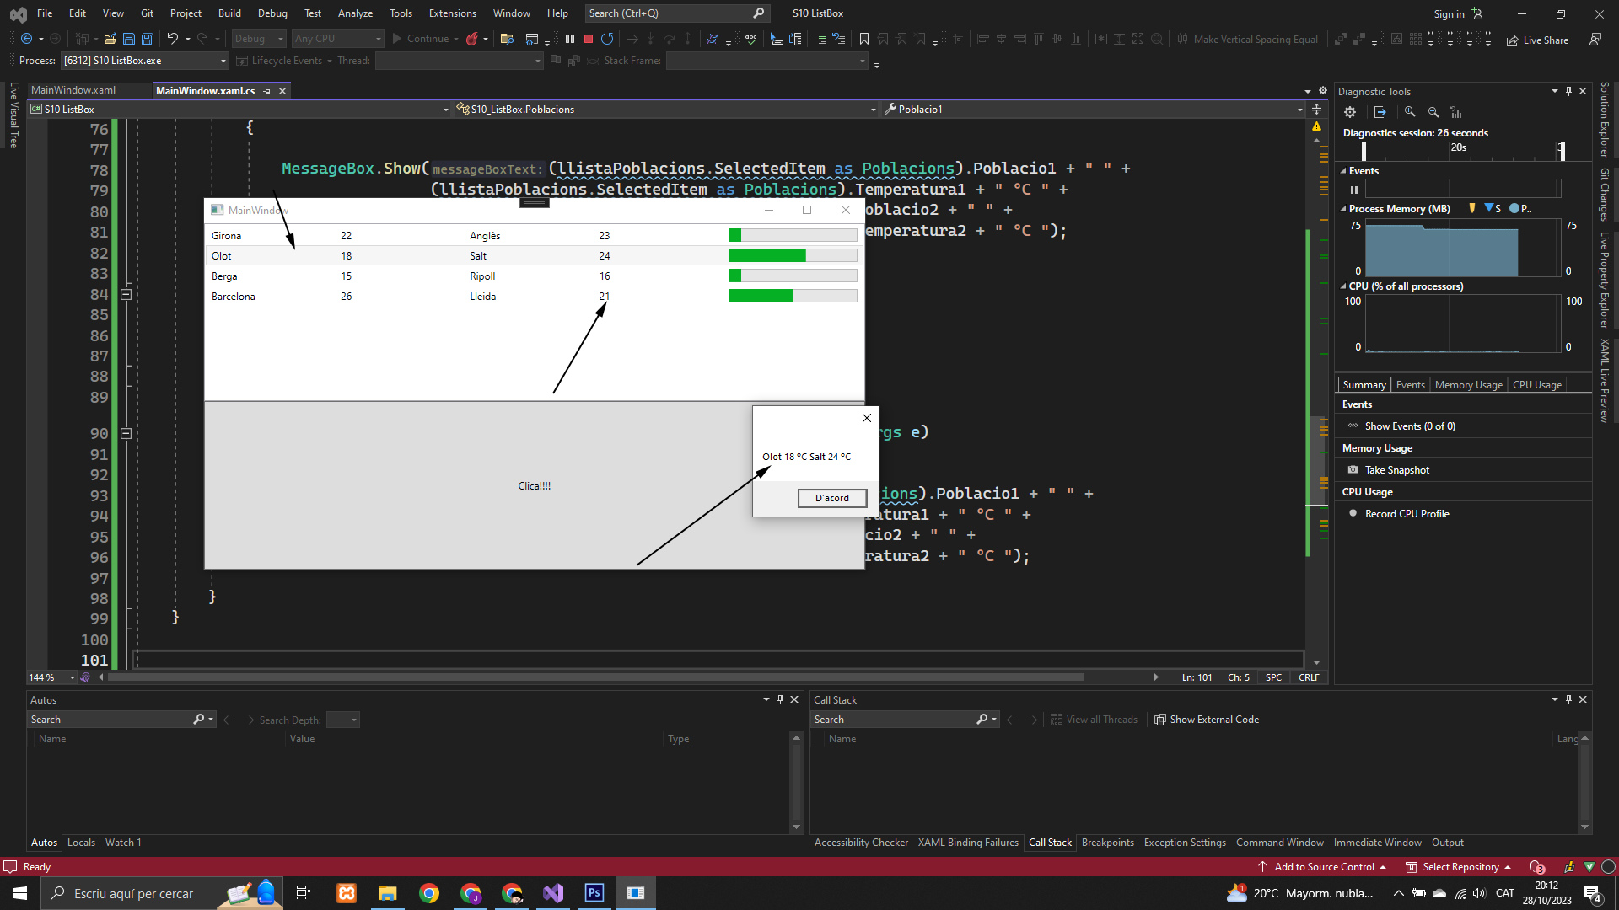Screen dimensions: 1619x910
Task: Click Record CPU Profile button
Action: tap(1407, 514)
